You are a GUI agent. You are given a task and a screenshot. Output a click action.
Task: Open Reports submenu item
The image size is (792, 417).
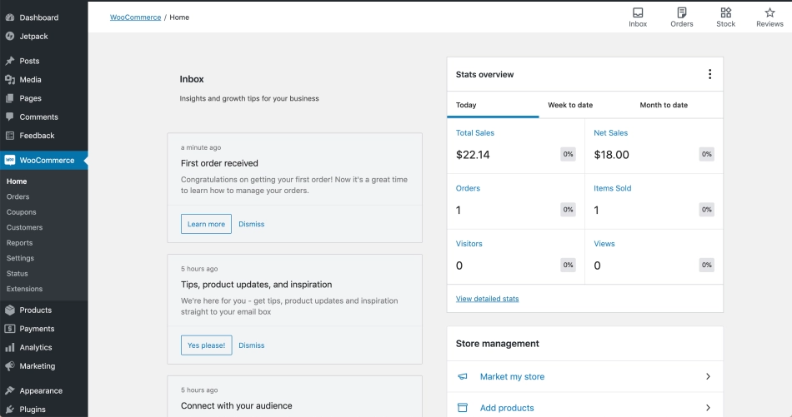[x=19, y=243]
